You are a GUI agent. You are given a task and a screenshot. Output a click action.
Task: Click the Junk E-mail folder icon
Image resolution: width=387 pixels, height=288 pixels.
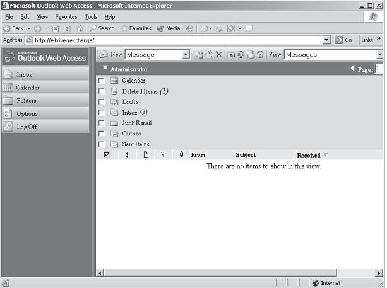coord(114,123)
